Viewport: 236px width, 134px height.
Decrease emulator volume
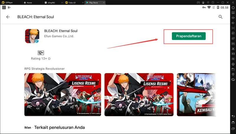point(233,23)
